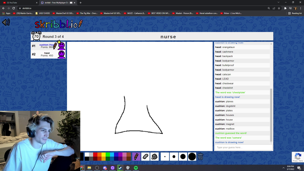Open File Explorer from the taskbar
The height and width of the screenshot is (171, 304).
89,168
